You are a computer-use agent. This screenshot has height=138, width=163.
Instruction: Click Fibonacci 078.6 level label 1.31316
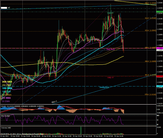[x=150, y=95]
